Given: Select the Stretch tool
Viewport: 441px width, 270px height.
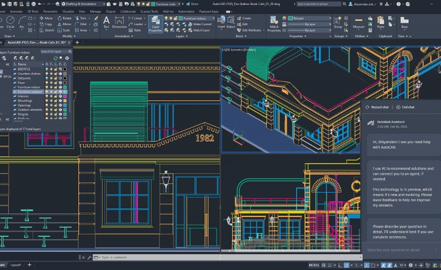Looking at the screenshot, I should (47, 30).
